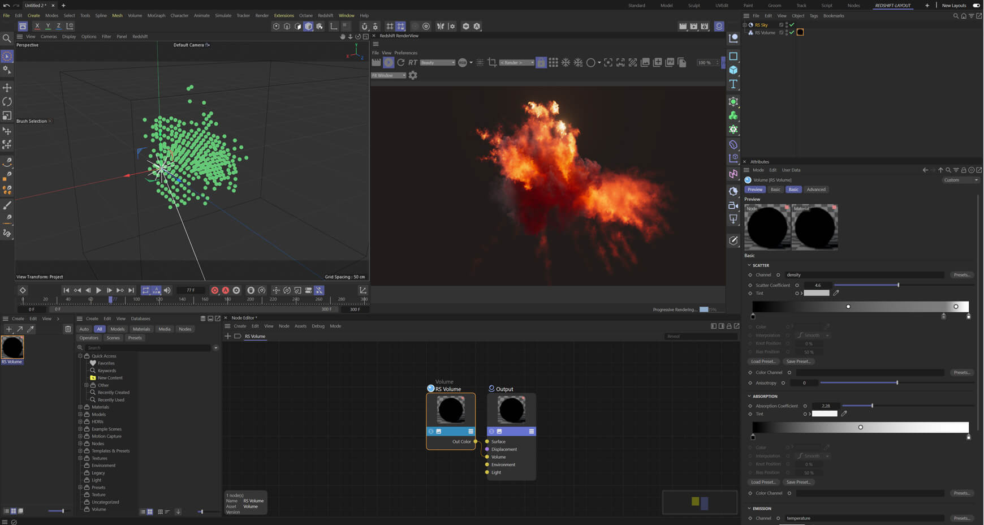
Task: Open the MoGraph menu
Action: click(x=156, y=15)
